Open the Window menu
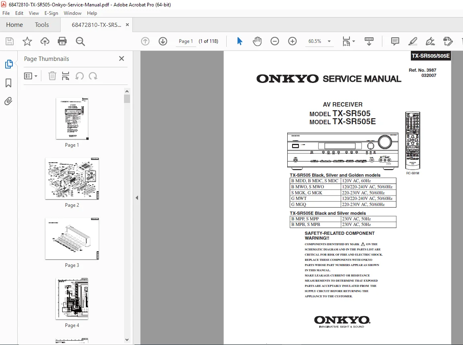Image resolution: width=463 pixels, height=345 pixels. [x=72, y=13]
